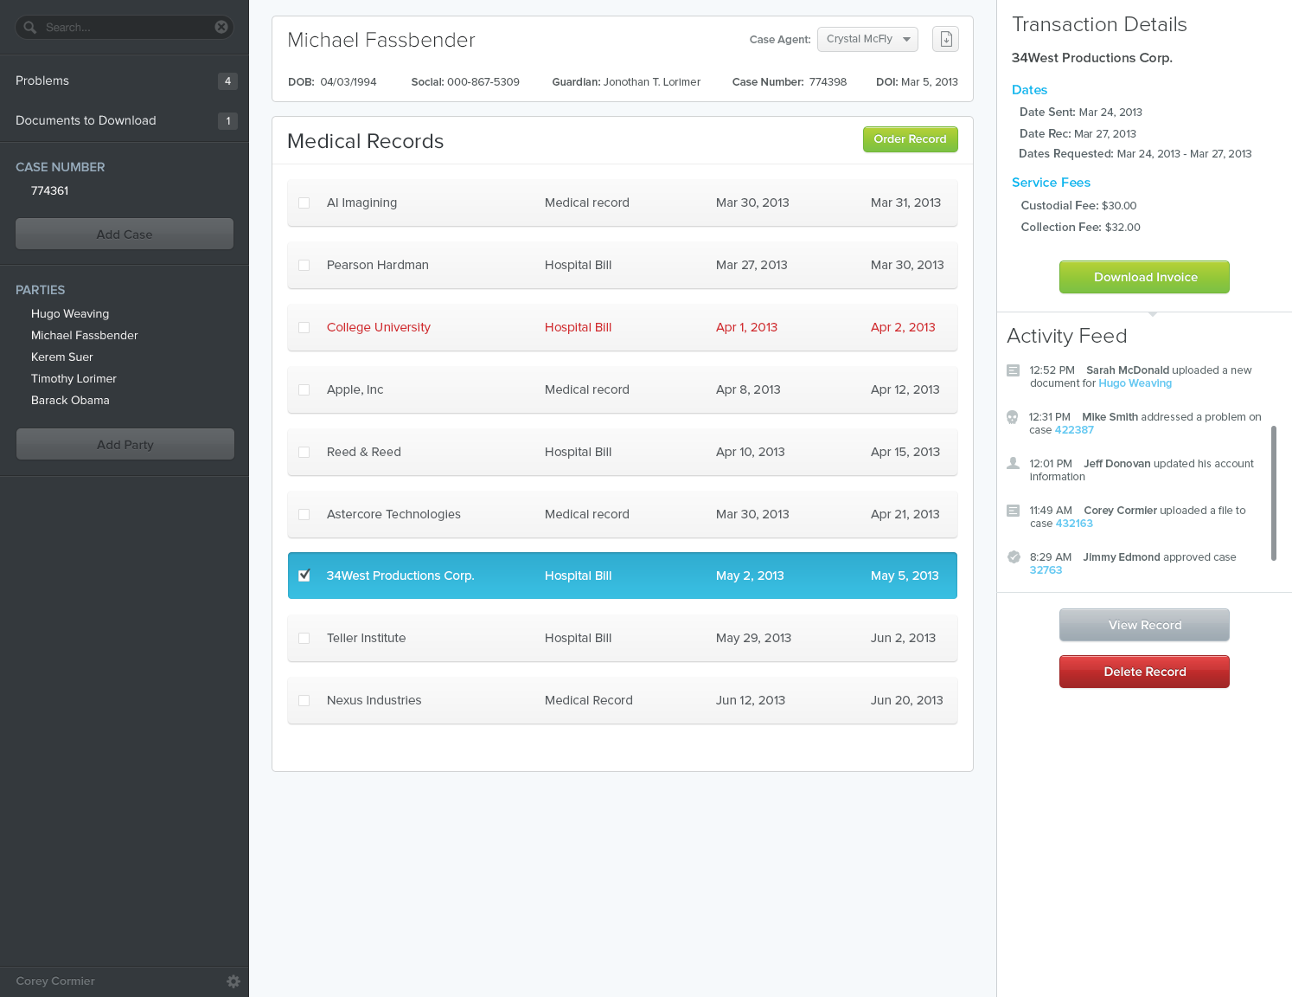Screen dimensions: 1292x997
Task: Open case 432163 link
Action: 1074,524
